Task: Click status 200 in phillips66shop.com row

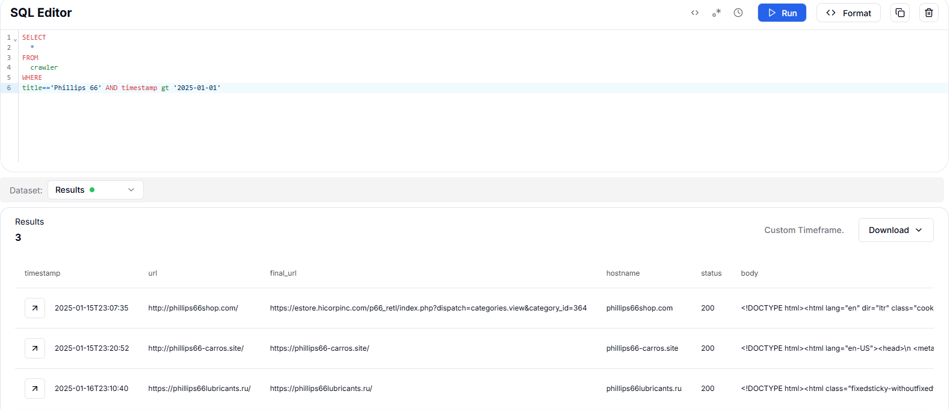Action: point(708,308)
